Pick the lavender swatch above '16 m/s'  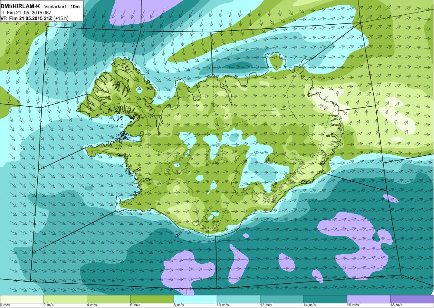368,299
